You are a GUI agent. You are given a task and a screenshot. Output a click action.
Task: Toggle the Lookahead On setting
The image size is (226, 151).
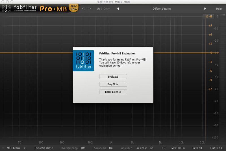tap(111, 148)
